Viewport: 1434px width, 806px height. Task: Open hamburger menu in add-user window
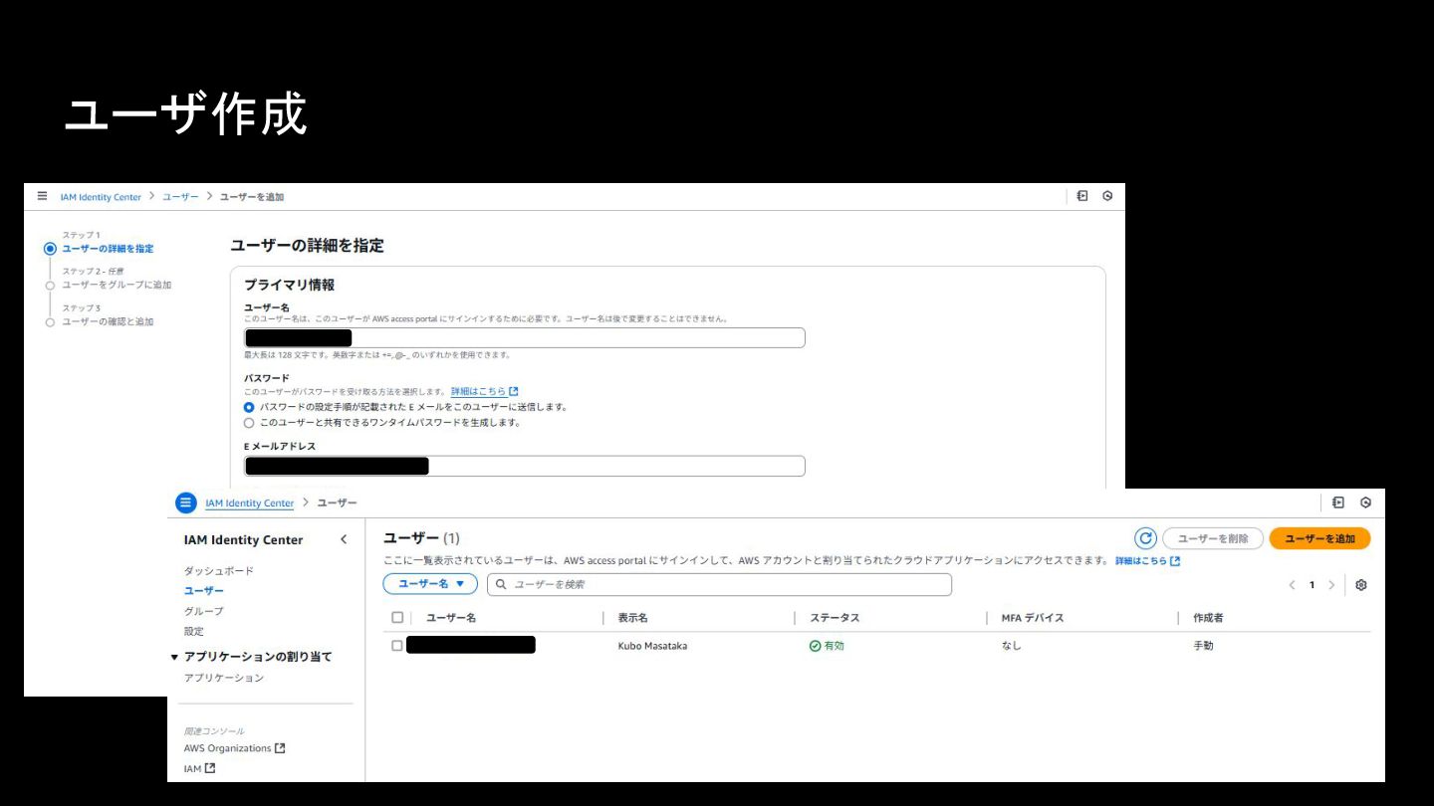[42, 196]
